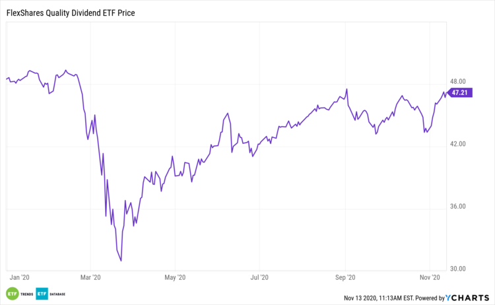Click the Nov '20 x-axis label

[x=431, y=278]
